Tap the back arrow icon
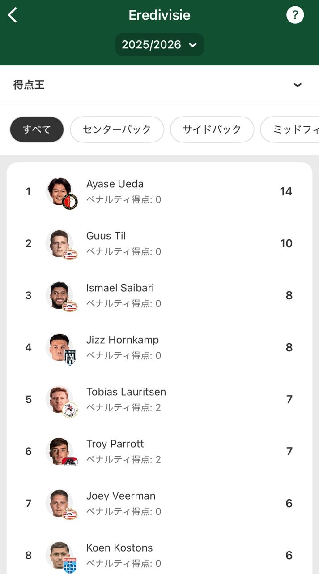 (x=13, y=15)
